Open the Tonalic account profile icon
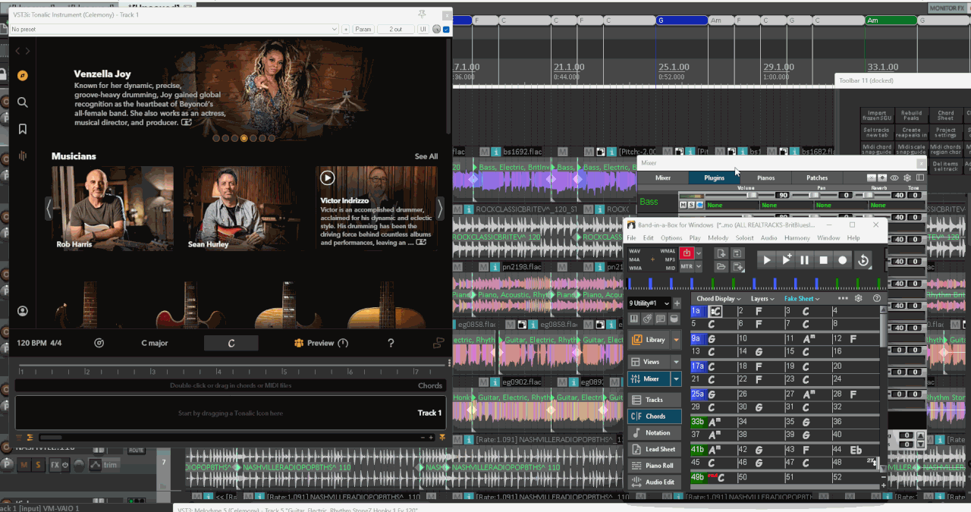This screenshot has width=971, height=512. (23, 311)
